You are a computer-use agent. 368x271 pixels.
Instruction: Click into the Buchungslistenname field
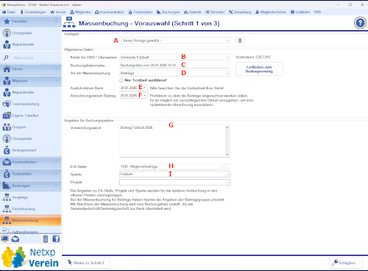[174, 66]
